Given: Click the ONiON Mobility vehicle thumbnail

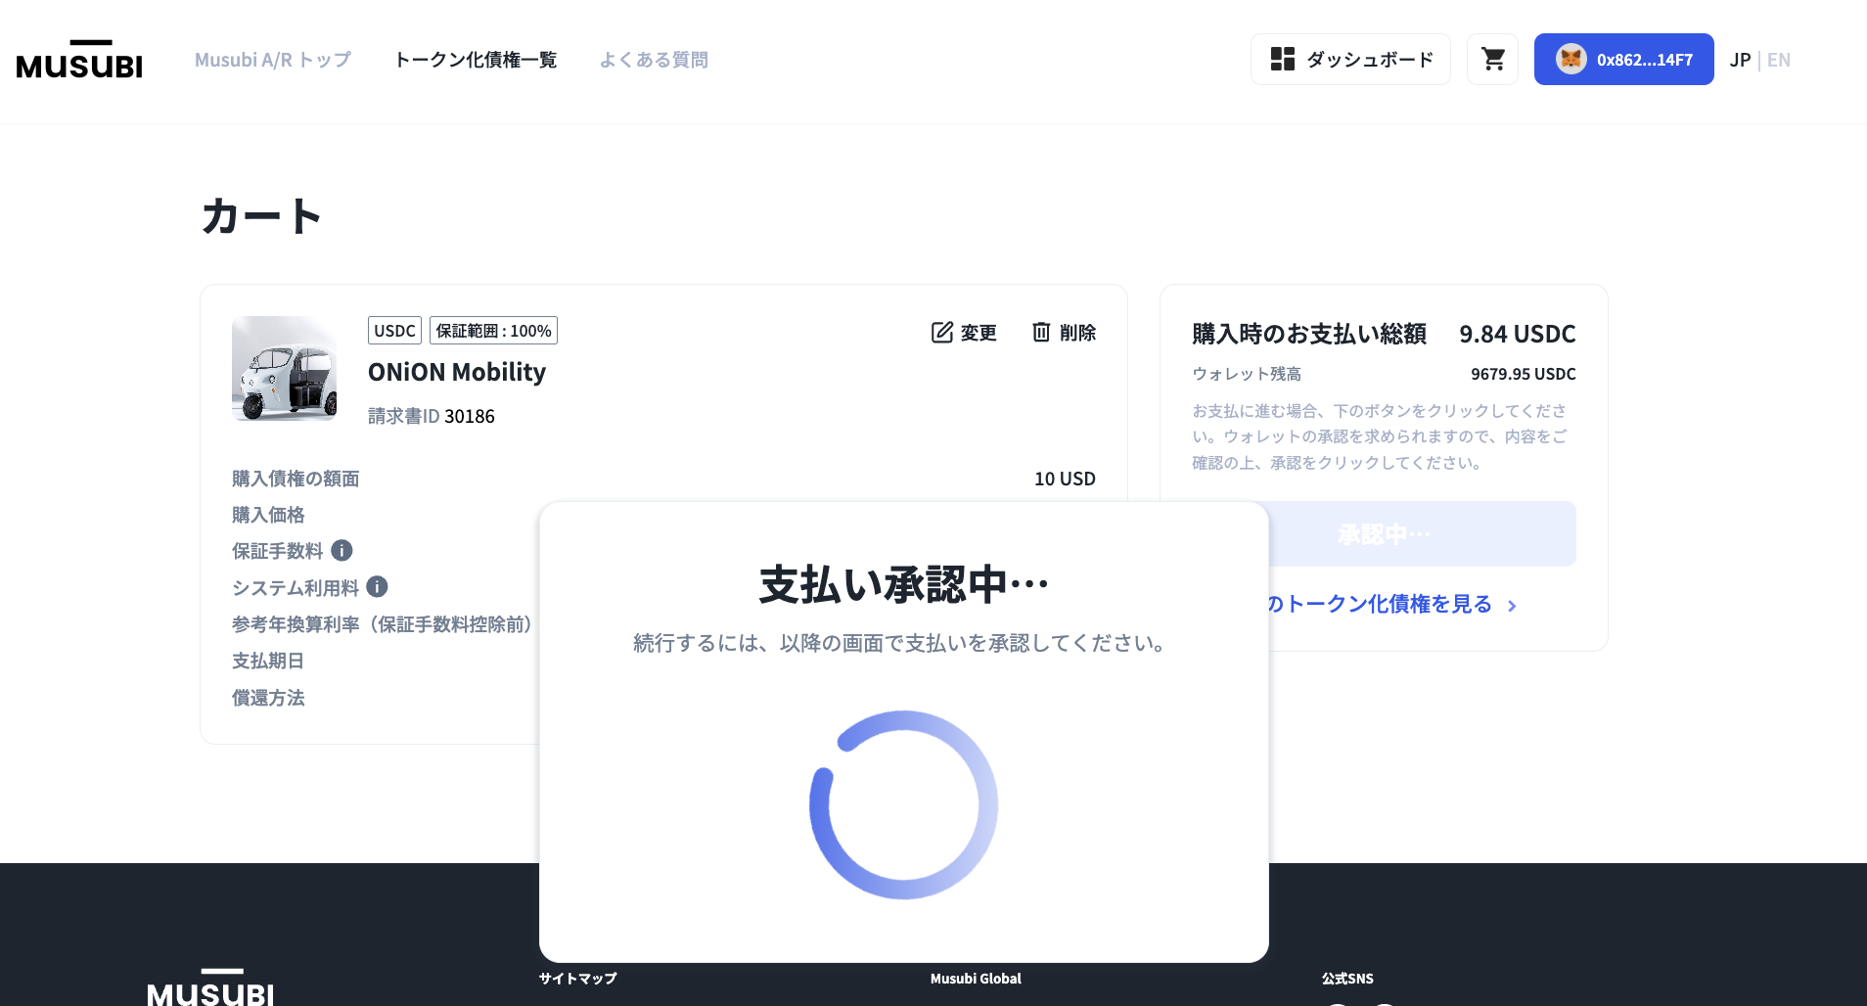Looking at the screenshot, I should pyautogui.click(x=285, y=368).
